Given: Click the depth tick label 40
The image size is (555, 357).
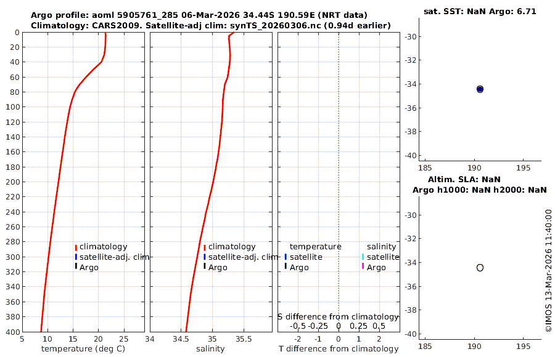Looking at the screenshot, I should pyautogui.click(x=15, y=62).
